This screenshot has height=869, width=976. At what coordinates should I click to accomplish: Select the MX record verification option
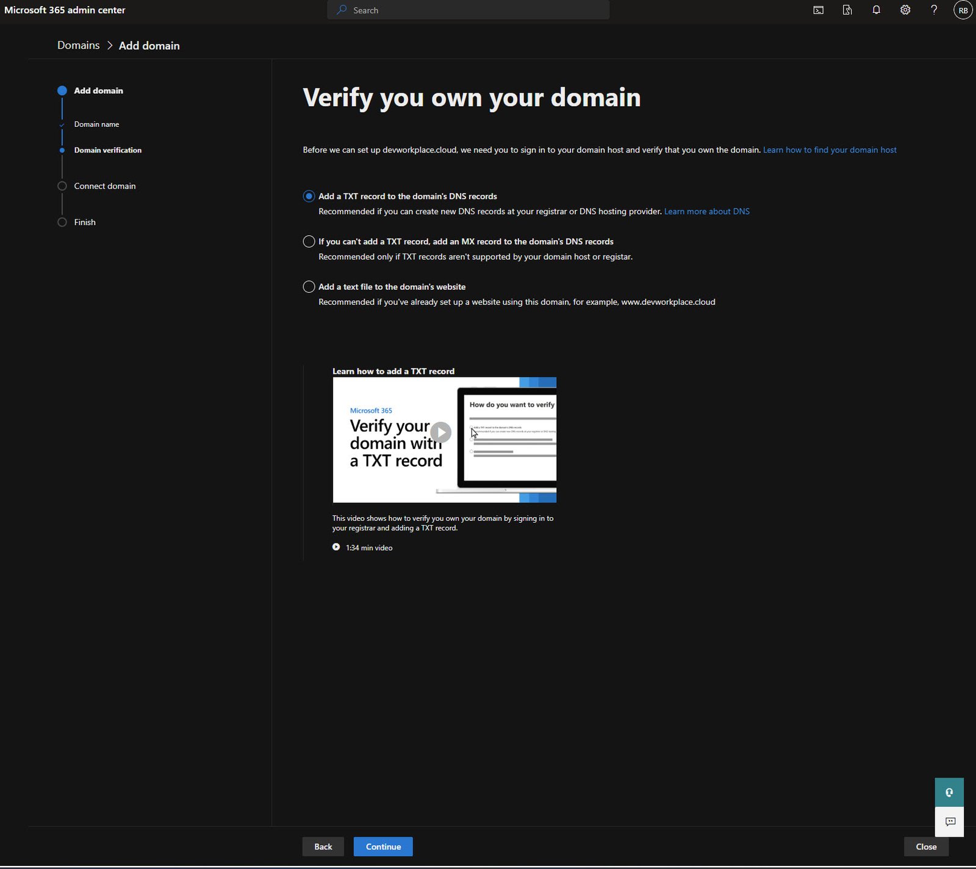point(309,241)
